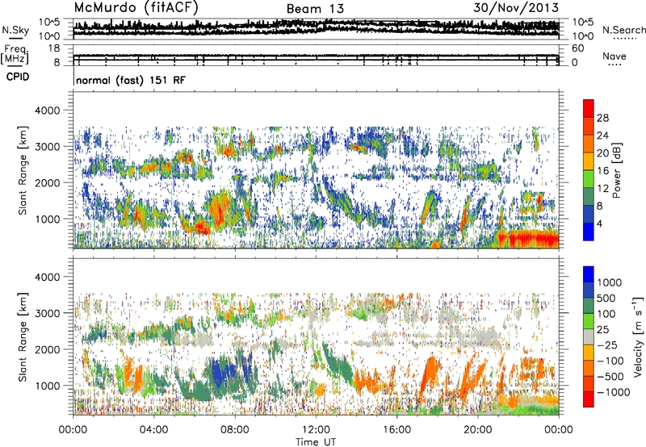Pick the grey segment of the velocity colorbar
Image resolution: width=646 pixels, height=447 pixels.
coord(589,337)
